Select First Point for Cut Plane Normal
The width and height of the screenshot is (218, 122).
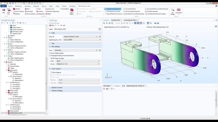coord(134,14)
